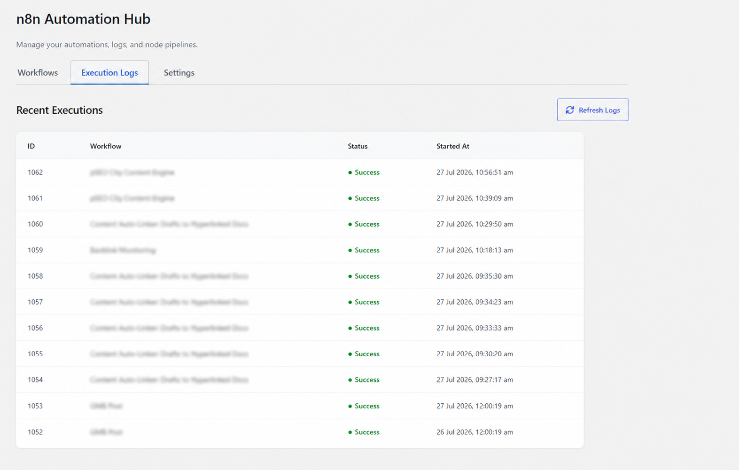
Task: Click the ID column header
Action: coord(31,146)
